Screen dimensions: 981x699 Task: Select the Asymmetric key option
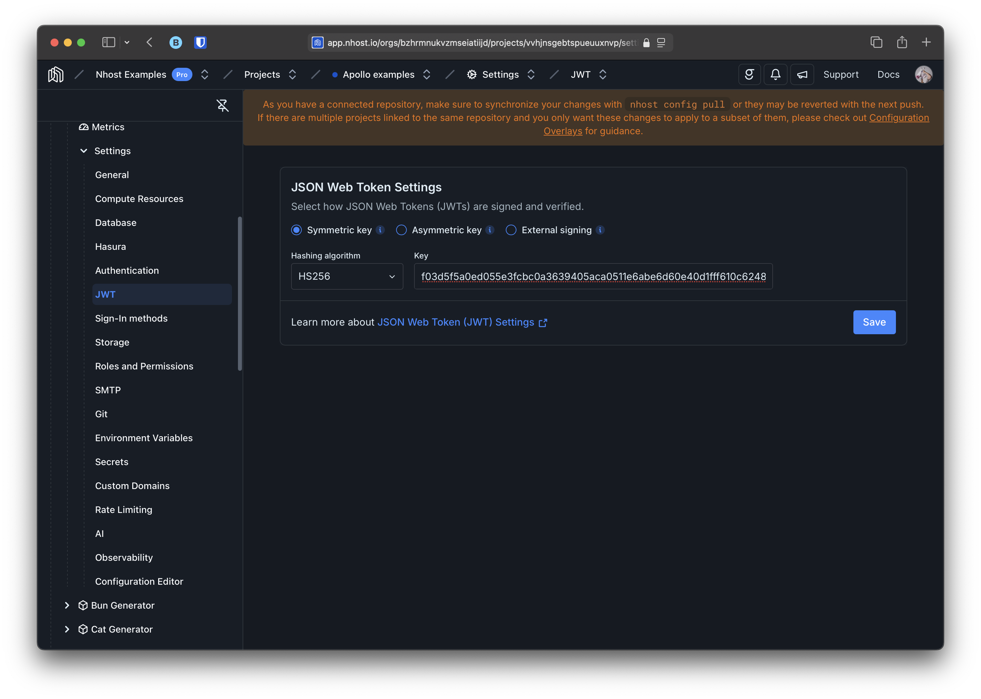pos(401,230)
